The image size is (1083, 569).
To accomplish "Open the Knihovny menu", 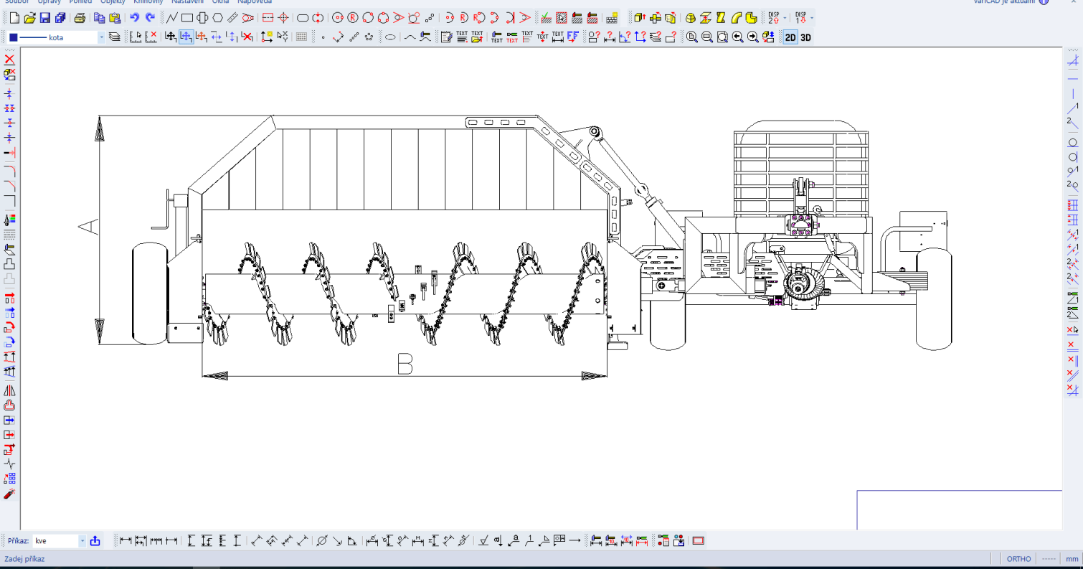I will 148,2.
